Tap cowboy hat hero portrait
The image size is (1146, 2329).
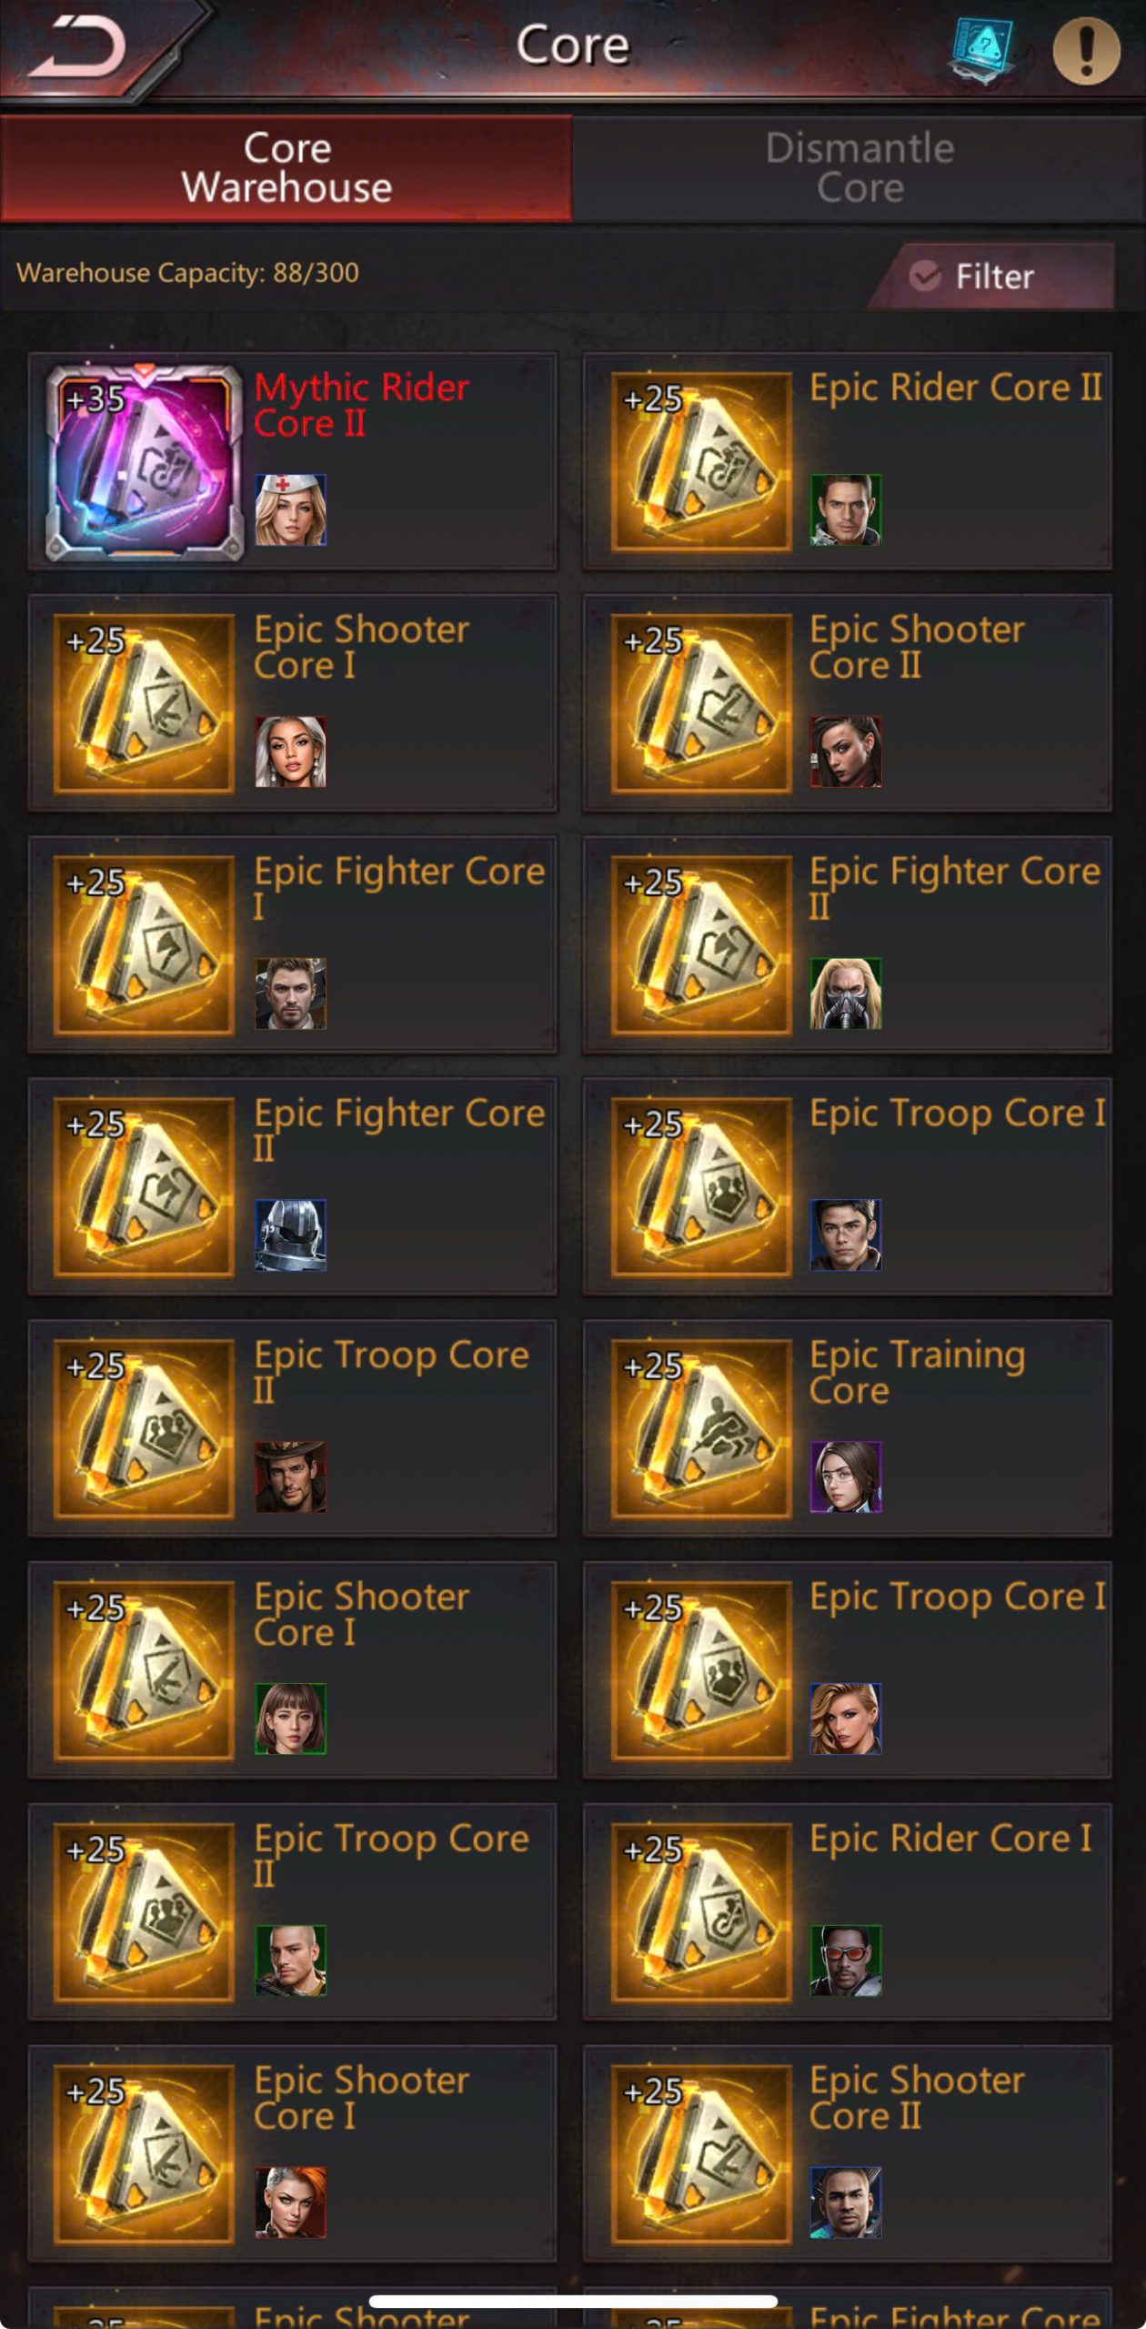coord(290,1477)
